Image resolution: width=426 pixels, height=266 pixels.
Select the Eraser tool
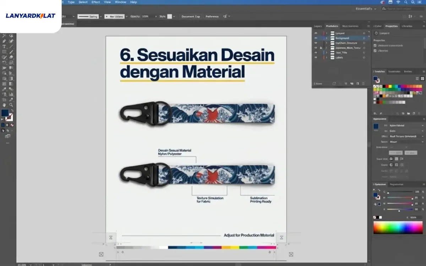[x=11, y=57]
